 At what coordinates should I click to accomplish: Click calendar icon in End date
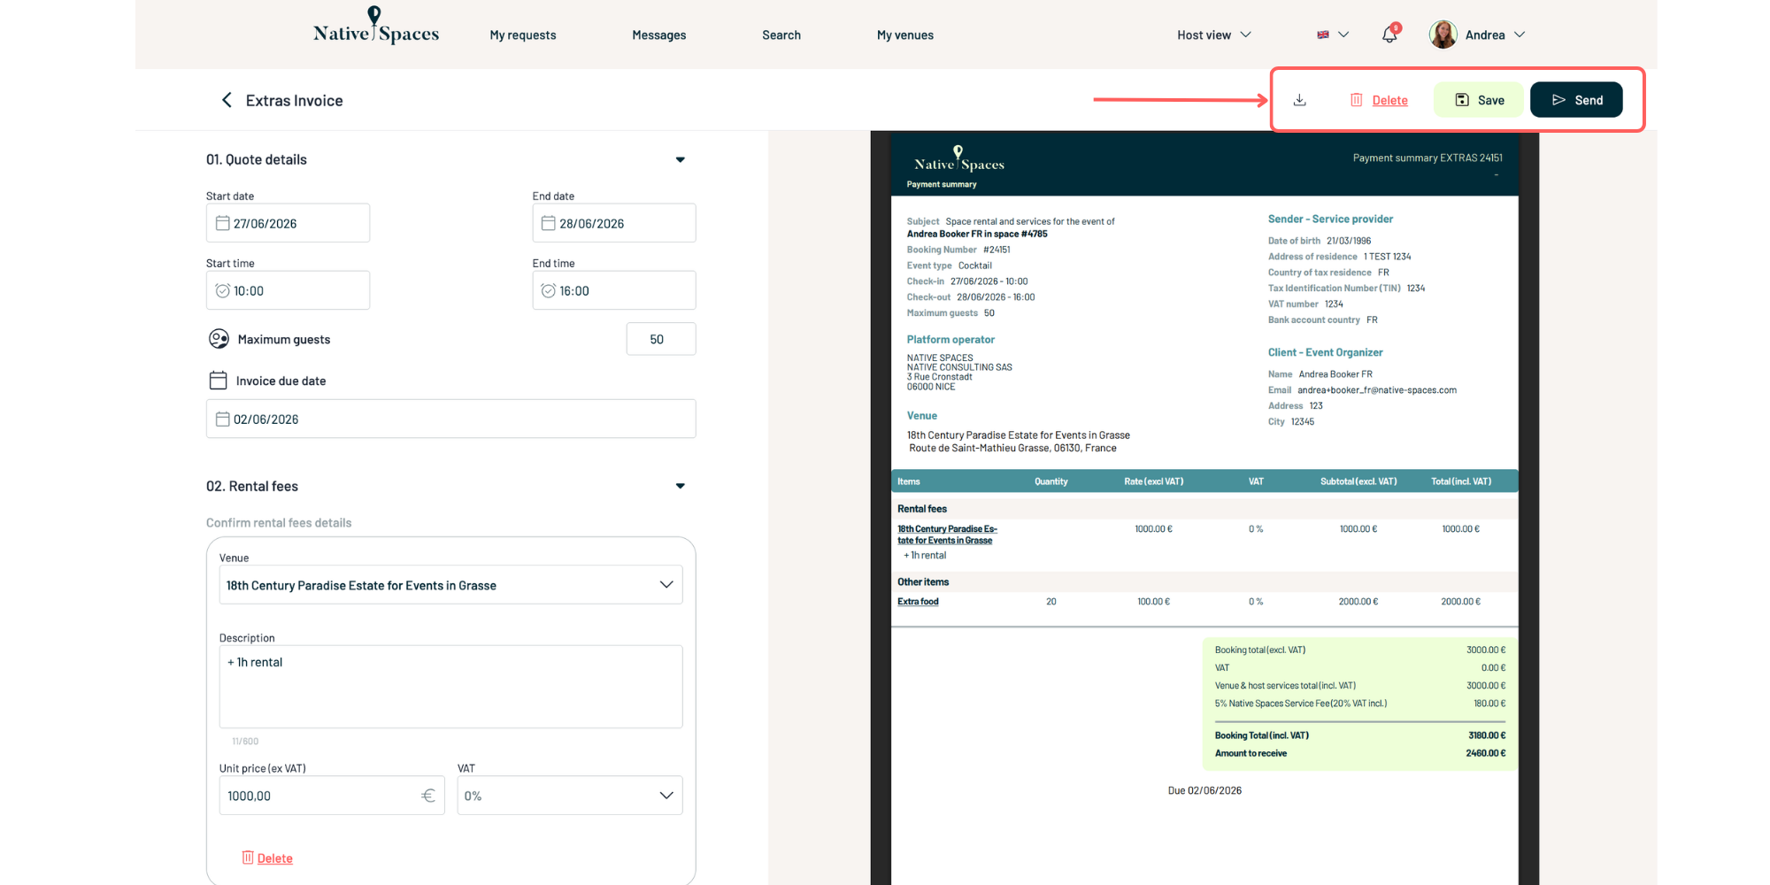pyautogui.click(x=549, y=223)
